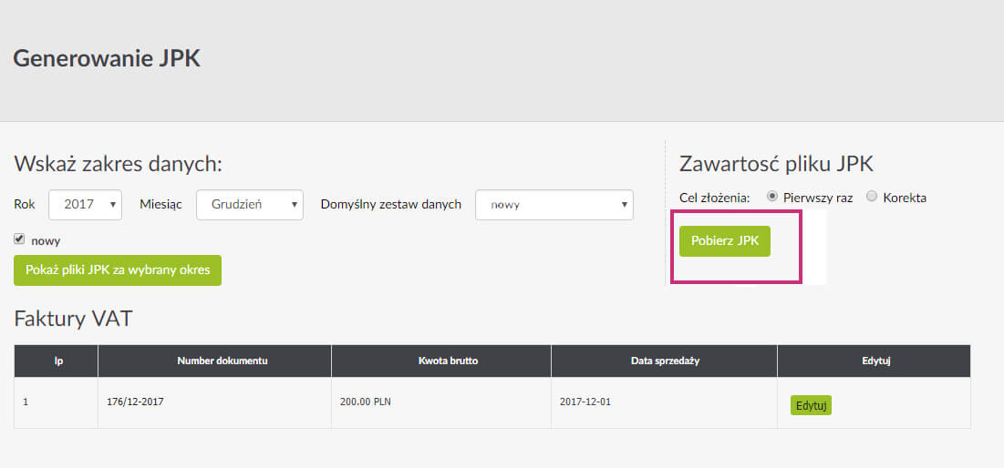The width and height of the screenshot is (1004, 468).
Task: Click the Data sprzedaży column header
Action: point(667,361)
